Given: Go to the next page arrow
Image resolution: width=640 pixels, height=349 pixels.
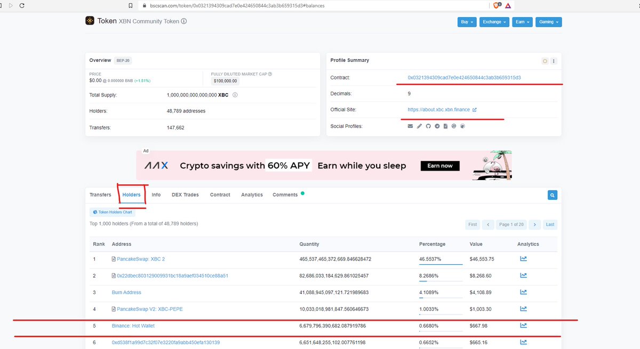Looking at the screenshot, I should pyautogui.click(x=535, y=224).
